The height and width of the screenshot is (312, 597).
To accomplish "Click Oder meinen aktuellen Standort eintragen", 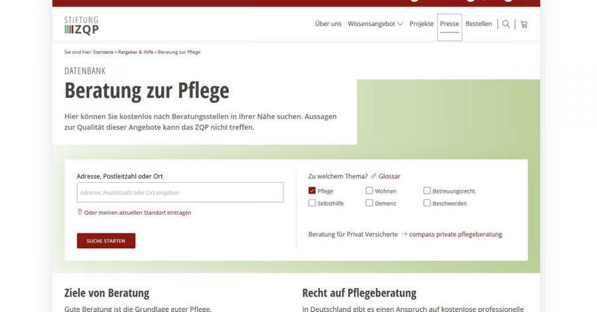I will [x=137, y=213].
